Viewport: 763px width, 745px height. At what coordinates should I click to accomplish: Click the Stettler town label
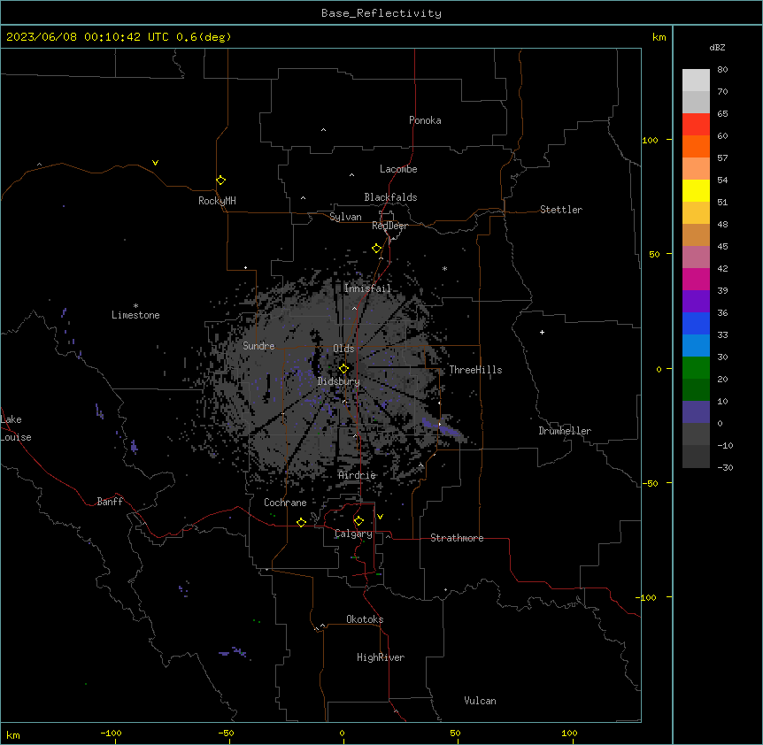click(x=560, y=210)
